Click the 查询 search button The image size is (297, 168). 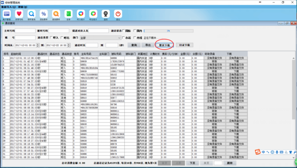134,45
